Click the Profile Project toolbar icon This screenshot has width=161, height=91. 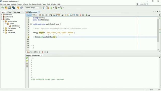(61, 8)
